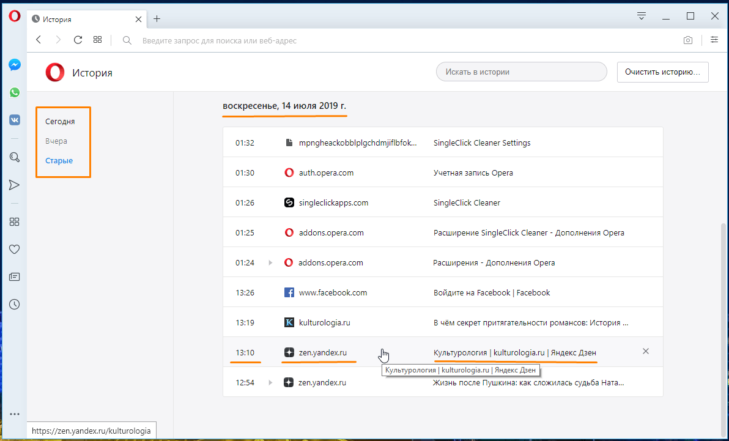Click the 01:32 timestamp
This screenshot has height=441, width=729.
pyautogui.click(x=245, y=143)
